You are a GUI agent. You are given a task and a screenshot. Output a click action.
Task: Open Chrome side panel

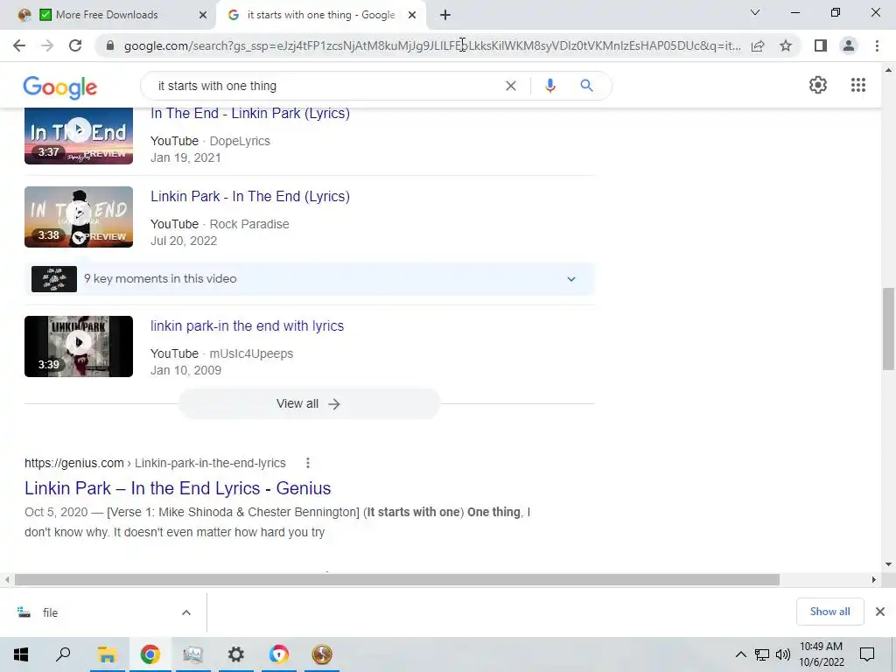821,45
